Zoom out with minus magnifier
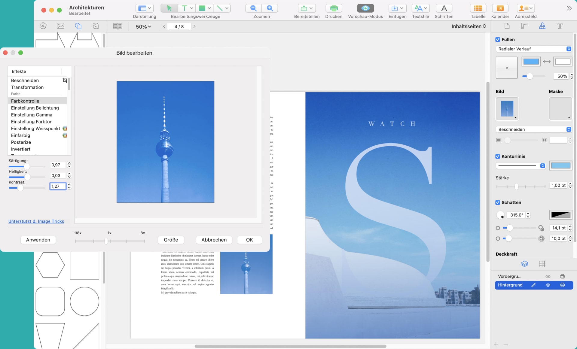Screen dimensions: 577x349 pos(254,8)
